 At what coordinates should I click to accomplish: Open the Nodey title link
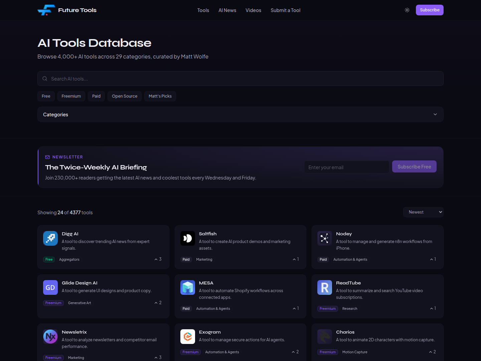click(344, 234)
